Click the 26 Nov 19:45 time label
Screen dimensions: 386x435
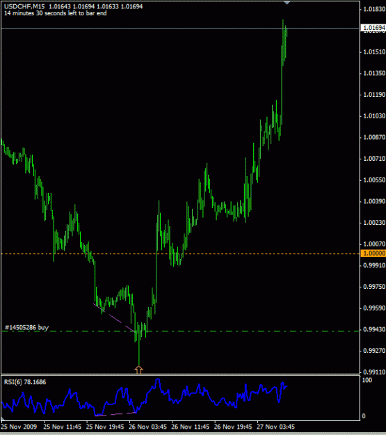tap(233, 427)
